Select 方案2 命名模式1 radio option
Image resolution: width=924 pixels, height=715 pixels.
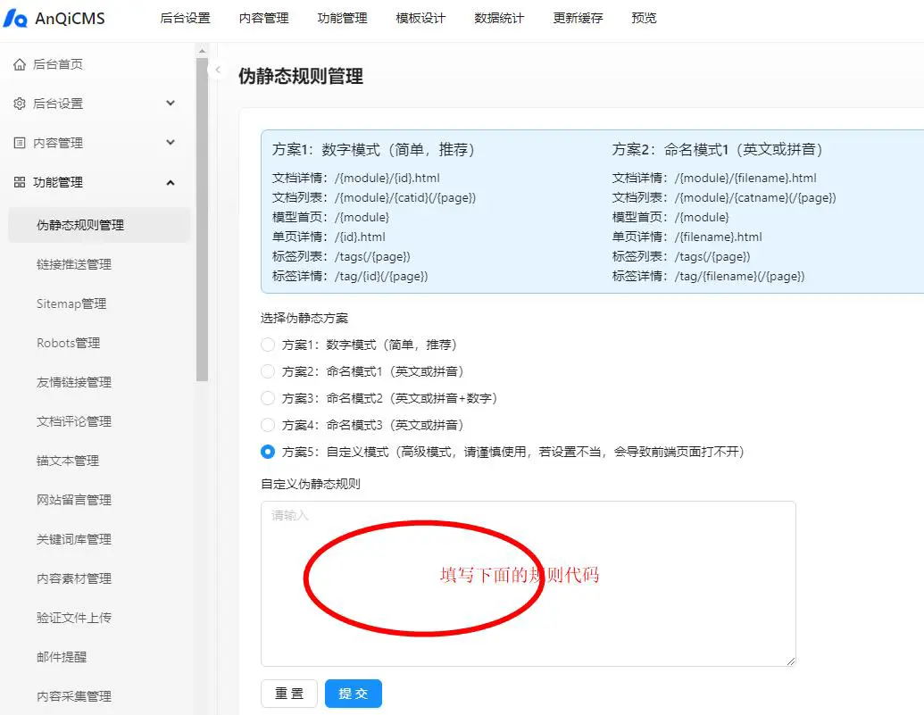click(268, 371)
